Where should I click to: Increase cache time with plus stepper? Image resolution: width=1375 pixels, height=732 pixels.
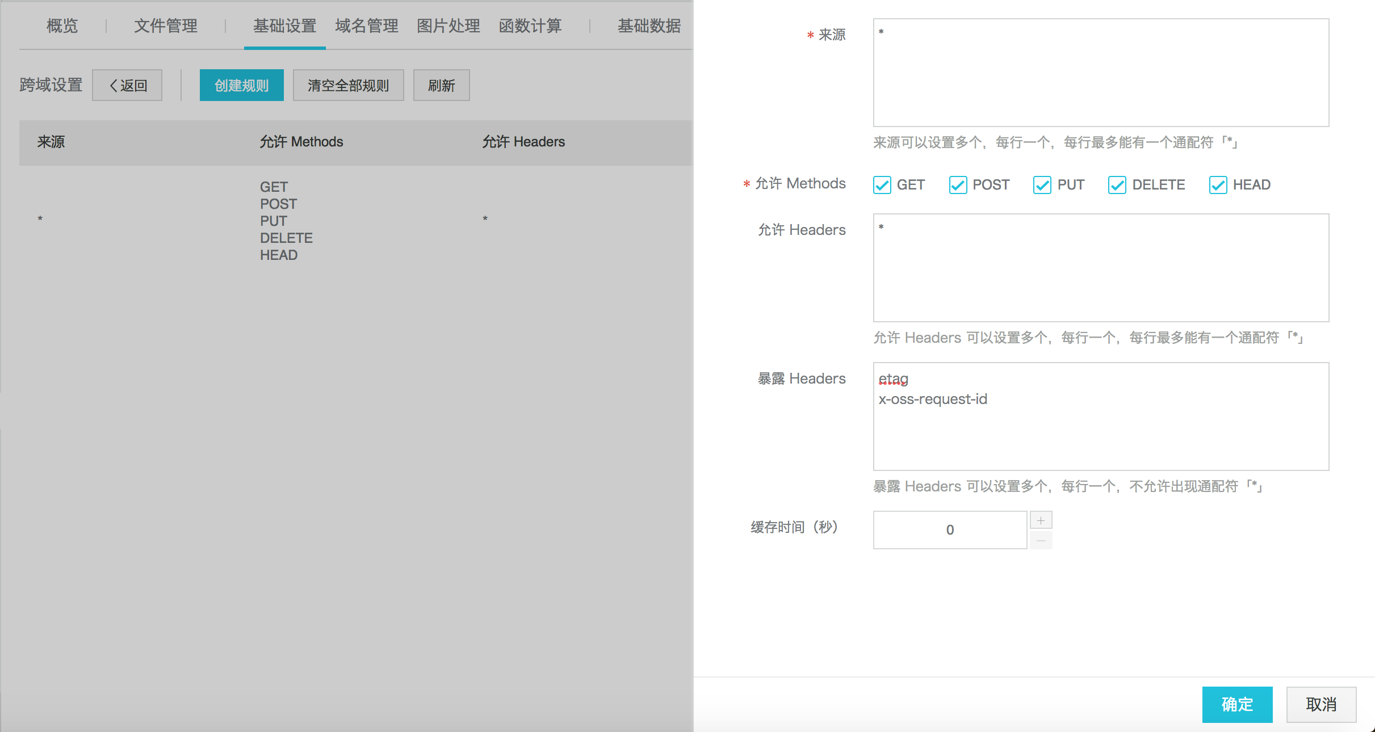(1041, 520)
